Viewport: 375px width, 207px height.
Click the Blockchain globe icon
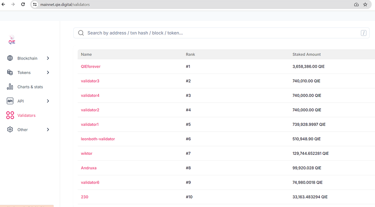pos(10,58)
